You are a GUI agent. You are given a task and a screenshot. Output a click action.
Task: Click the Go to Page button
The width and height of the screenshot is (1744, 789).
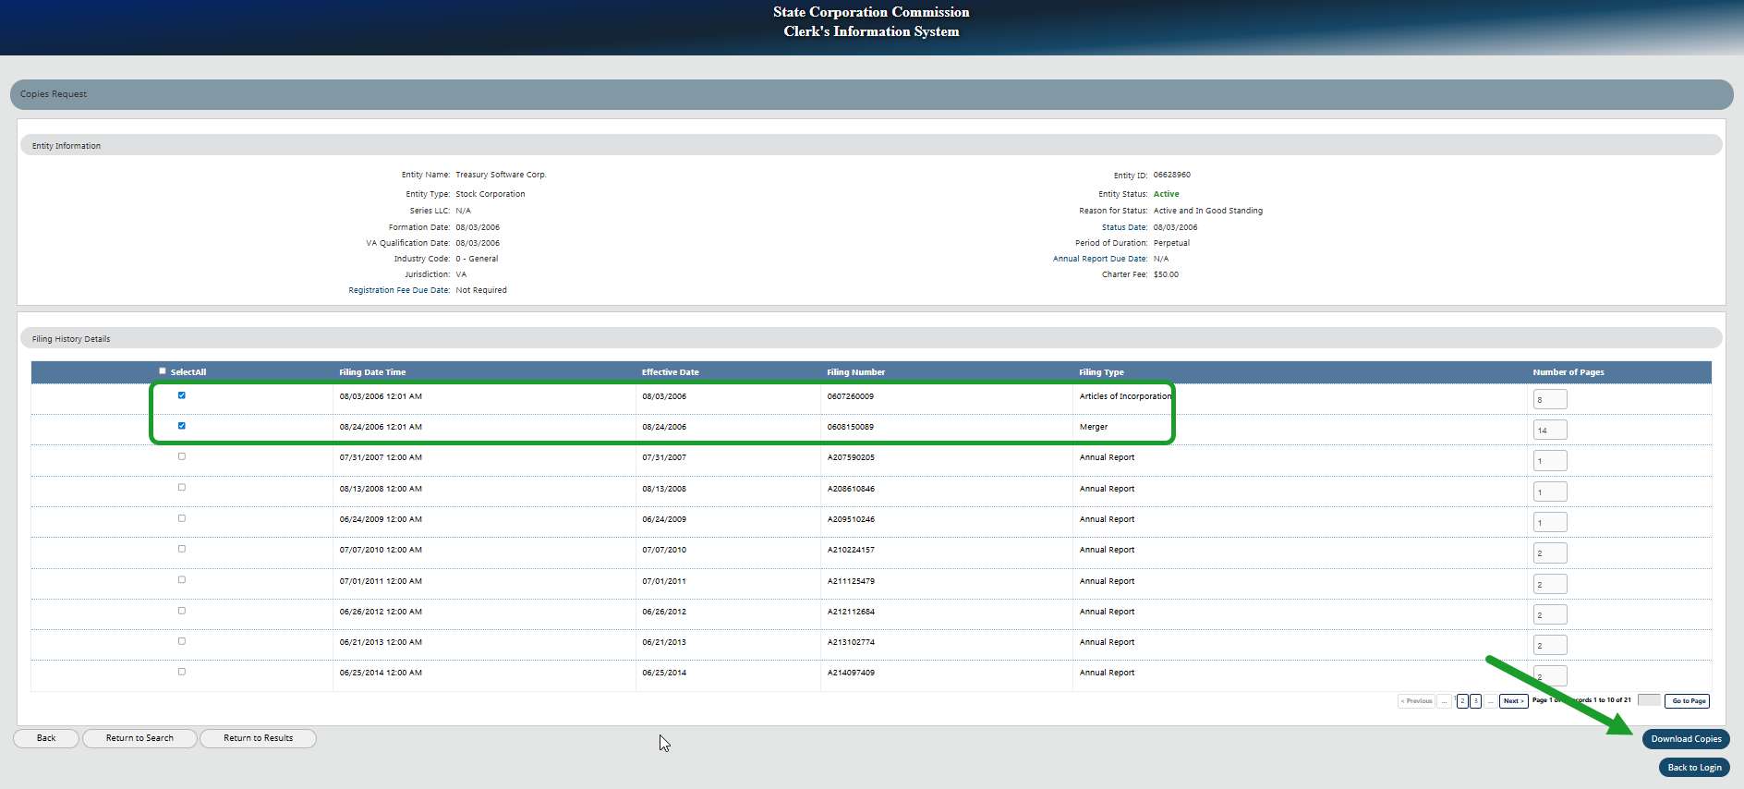(1688, 701)
